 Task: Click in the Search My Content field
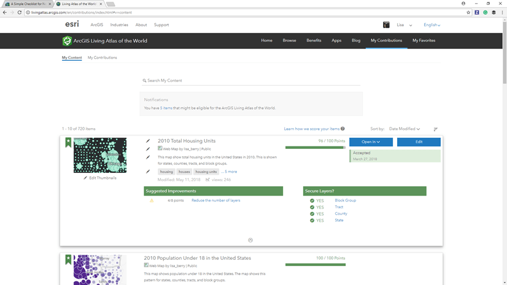pos(251,81)
